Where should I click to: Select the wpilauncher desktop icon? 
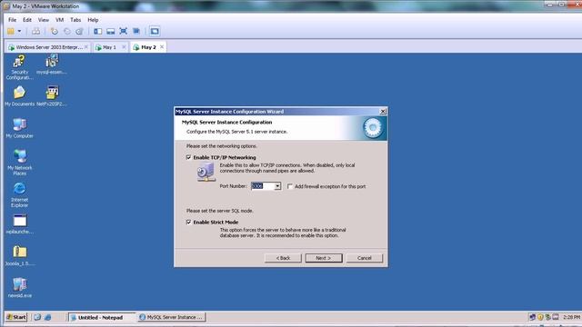[20, 224]
